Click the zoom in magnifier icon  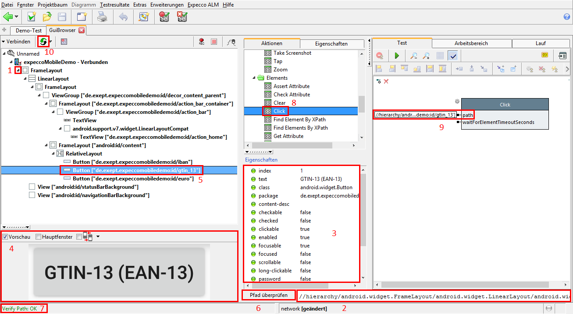pyautogui.click(x=426, y=56)
